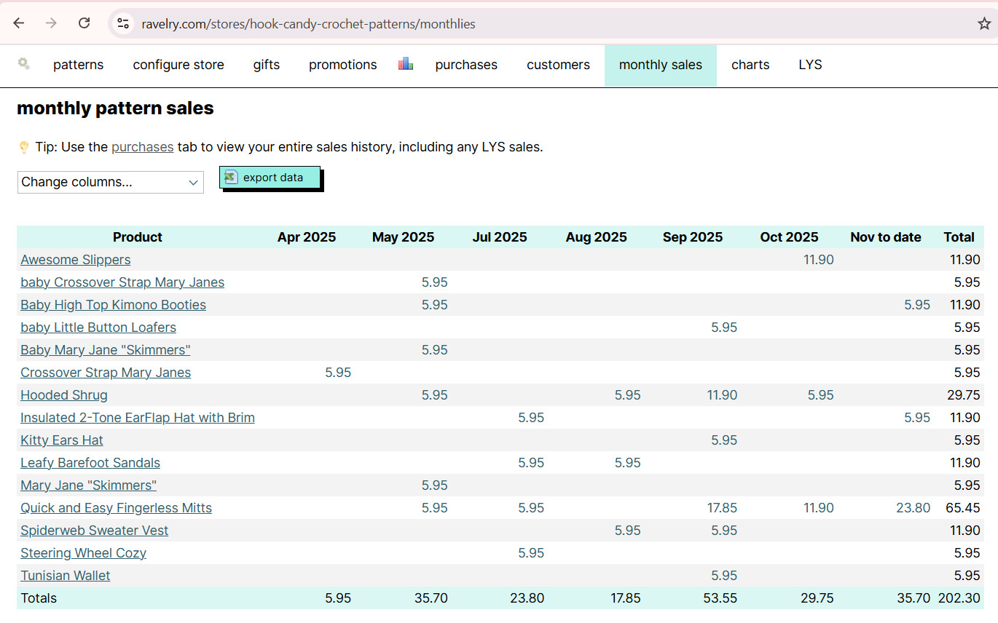
Task: Open the Hooded Shrug product link
Action: coord(64,395)
